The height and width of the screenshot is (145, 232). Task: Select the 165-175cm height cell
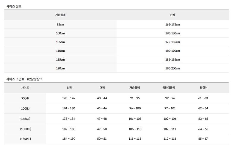pyautogui.click(x=173, y=24)
